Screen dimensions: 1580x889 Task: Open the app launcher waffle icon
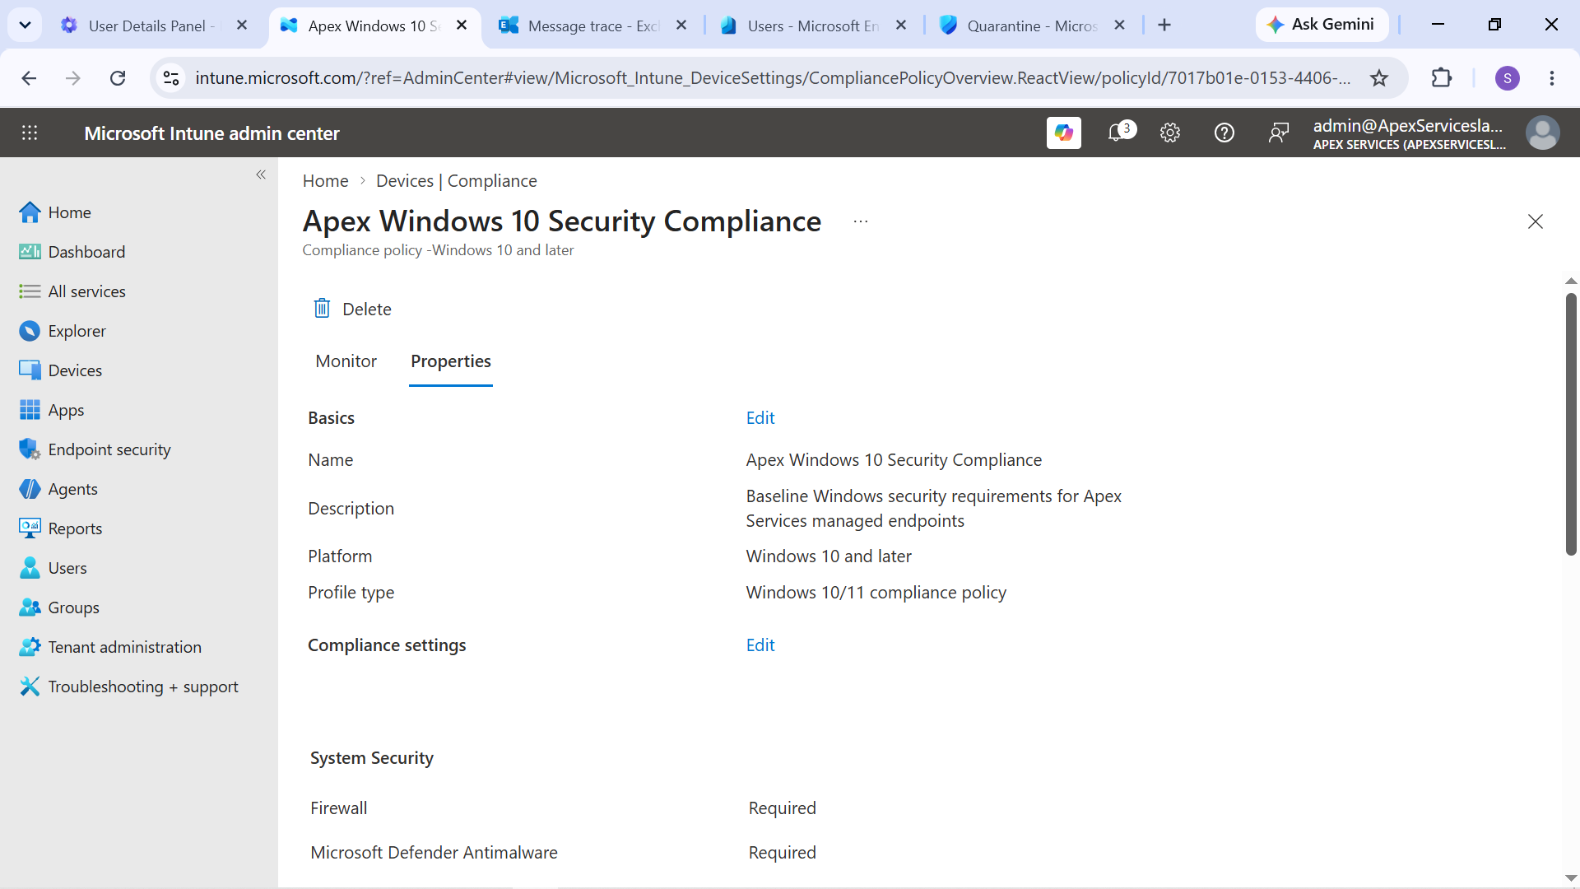(x=30, y=133)
